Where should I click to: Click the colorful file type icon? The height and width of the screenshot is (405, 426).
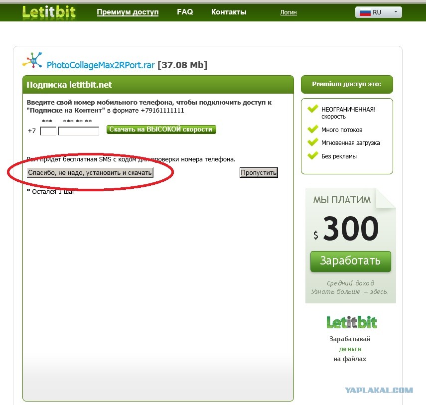pos(32,60)
